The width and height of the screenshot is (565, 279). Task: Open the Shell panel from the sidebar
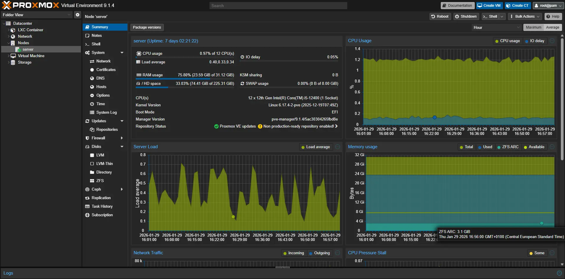pyautogui.click(x=95, y=44)
